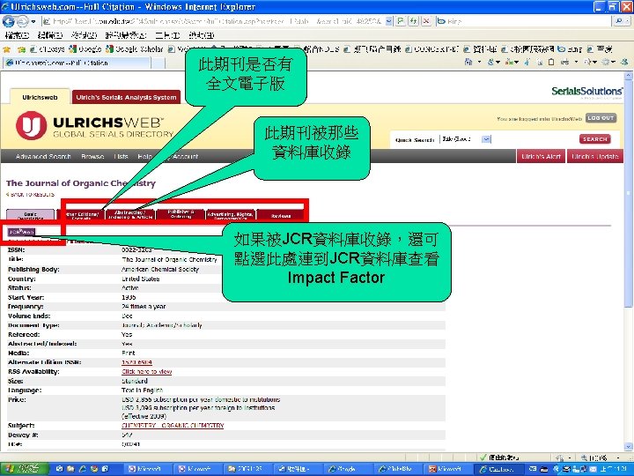
Task: Expand the address bar history dropdown
Action: click(388, 21)
